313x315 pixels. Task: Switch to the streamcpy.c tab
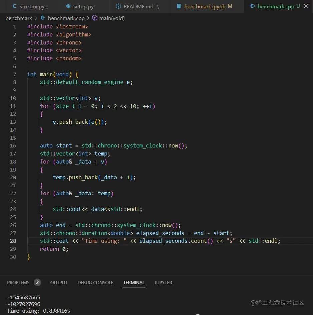tap(32, 6)
